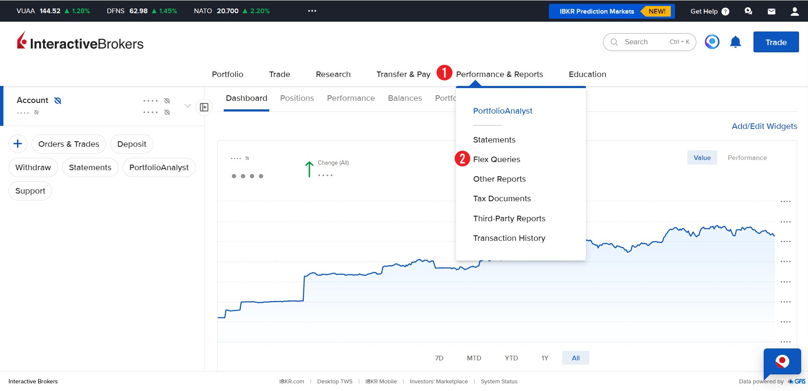
Task: Click in the Search field
Action: 649,42
